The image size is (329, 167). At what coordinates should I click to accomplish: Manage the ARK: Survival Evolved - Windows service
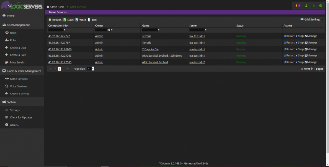click(311, 56)
